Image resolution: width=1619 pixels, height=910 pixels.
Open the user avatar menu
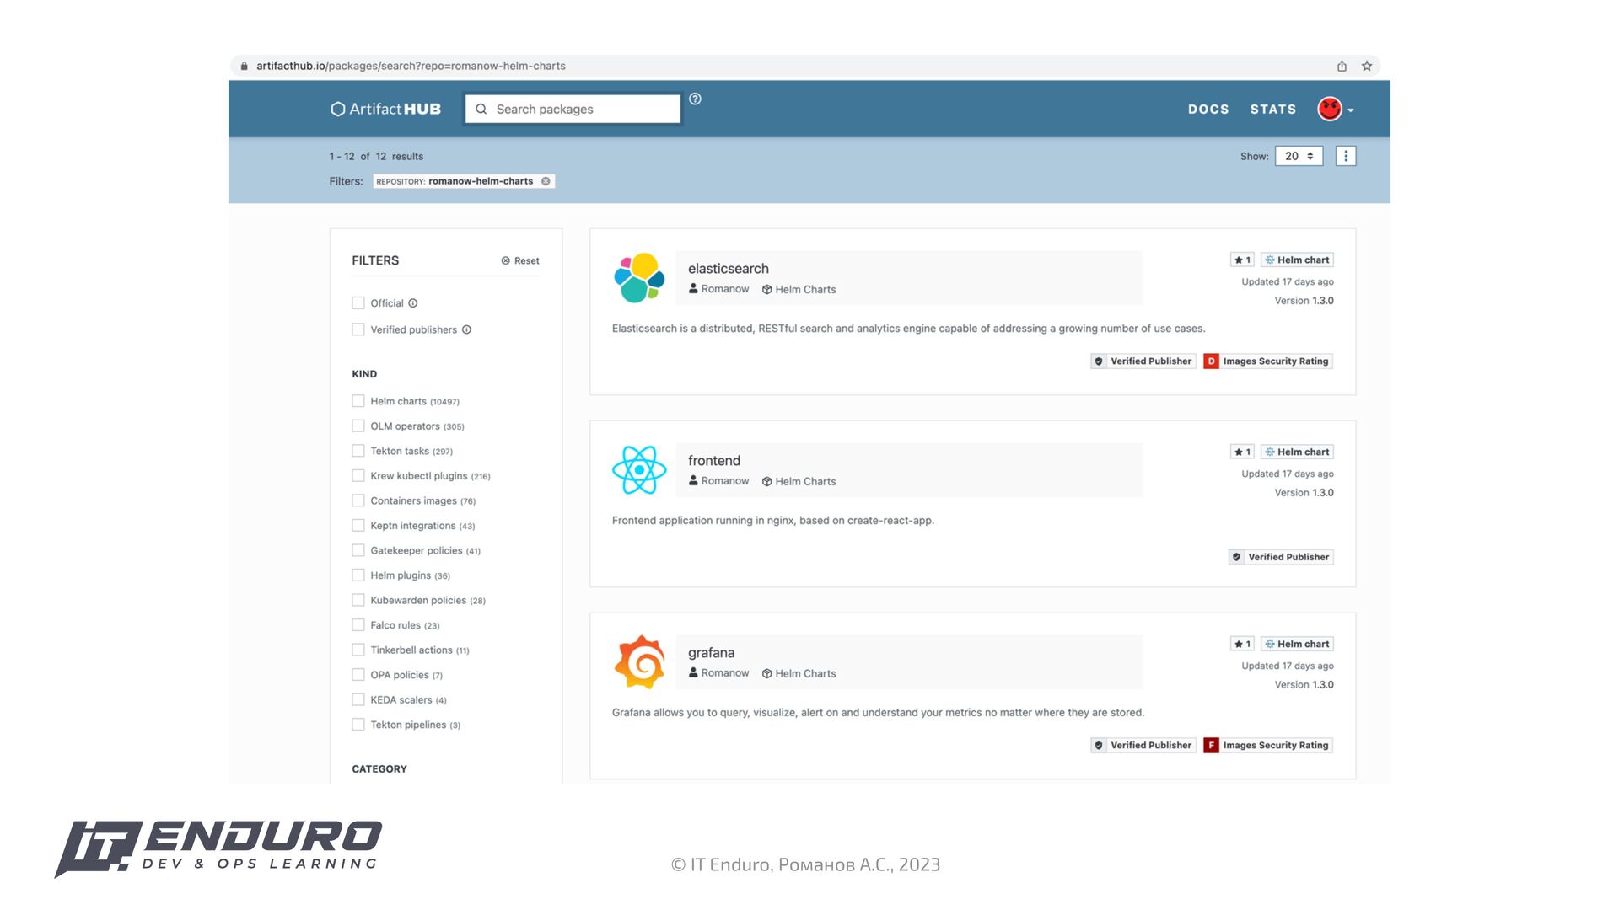coord(1335,109)
